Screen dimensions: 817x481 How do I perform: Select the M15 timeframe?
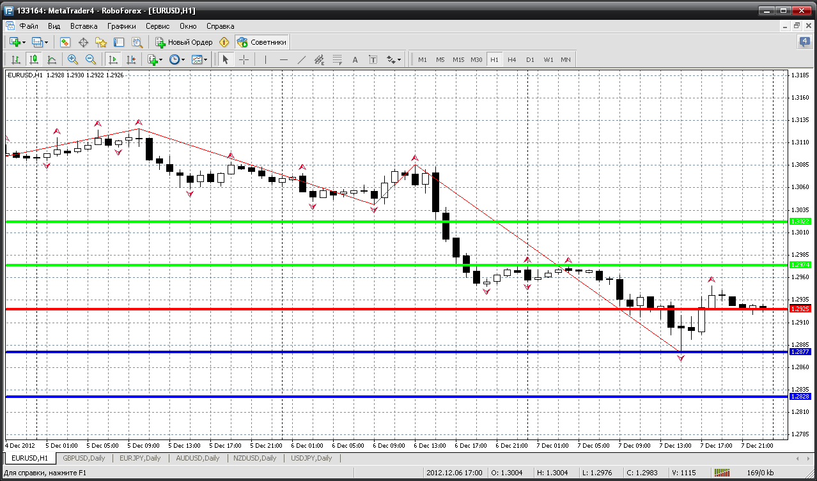click(458, 59)
